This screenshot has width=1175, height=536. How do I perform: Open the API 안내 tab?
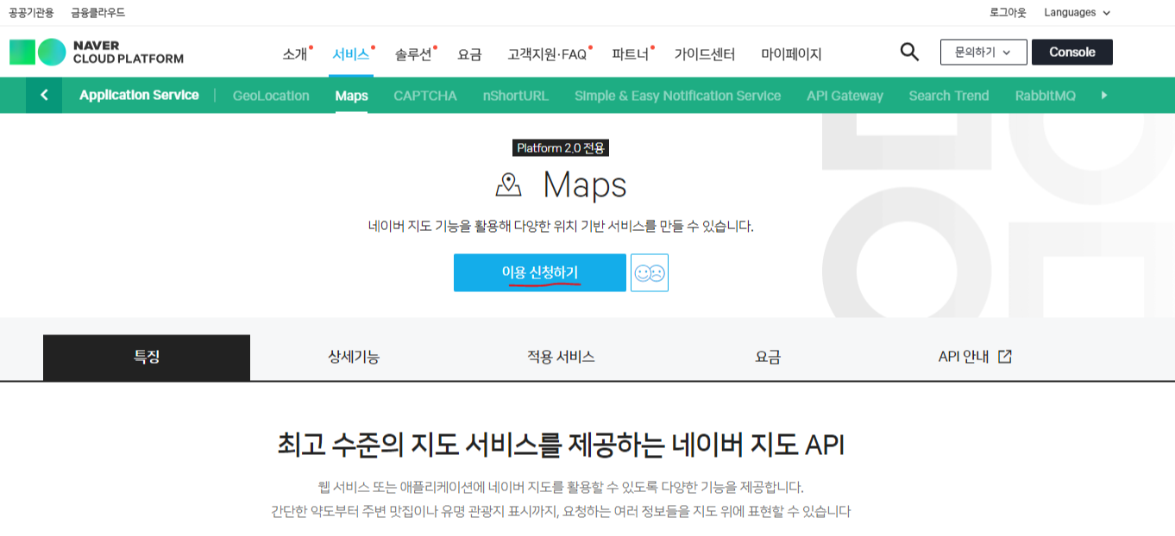pos(975,357)
